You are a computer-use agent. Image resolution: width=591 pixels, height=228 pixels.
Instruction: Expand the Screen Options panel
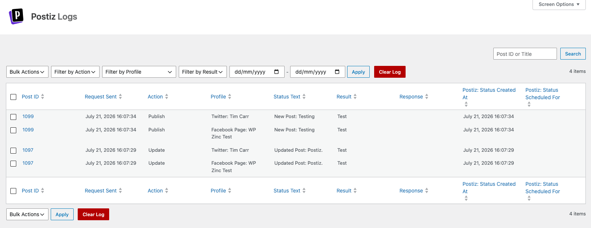pos(559,4)
